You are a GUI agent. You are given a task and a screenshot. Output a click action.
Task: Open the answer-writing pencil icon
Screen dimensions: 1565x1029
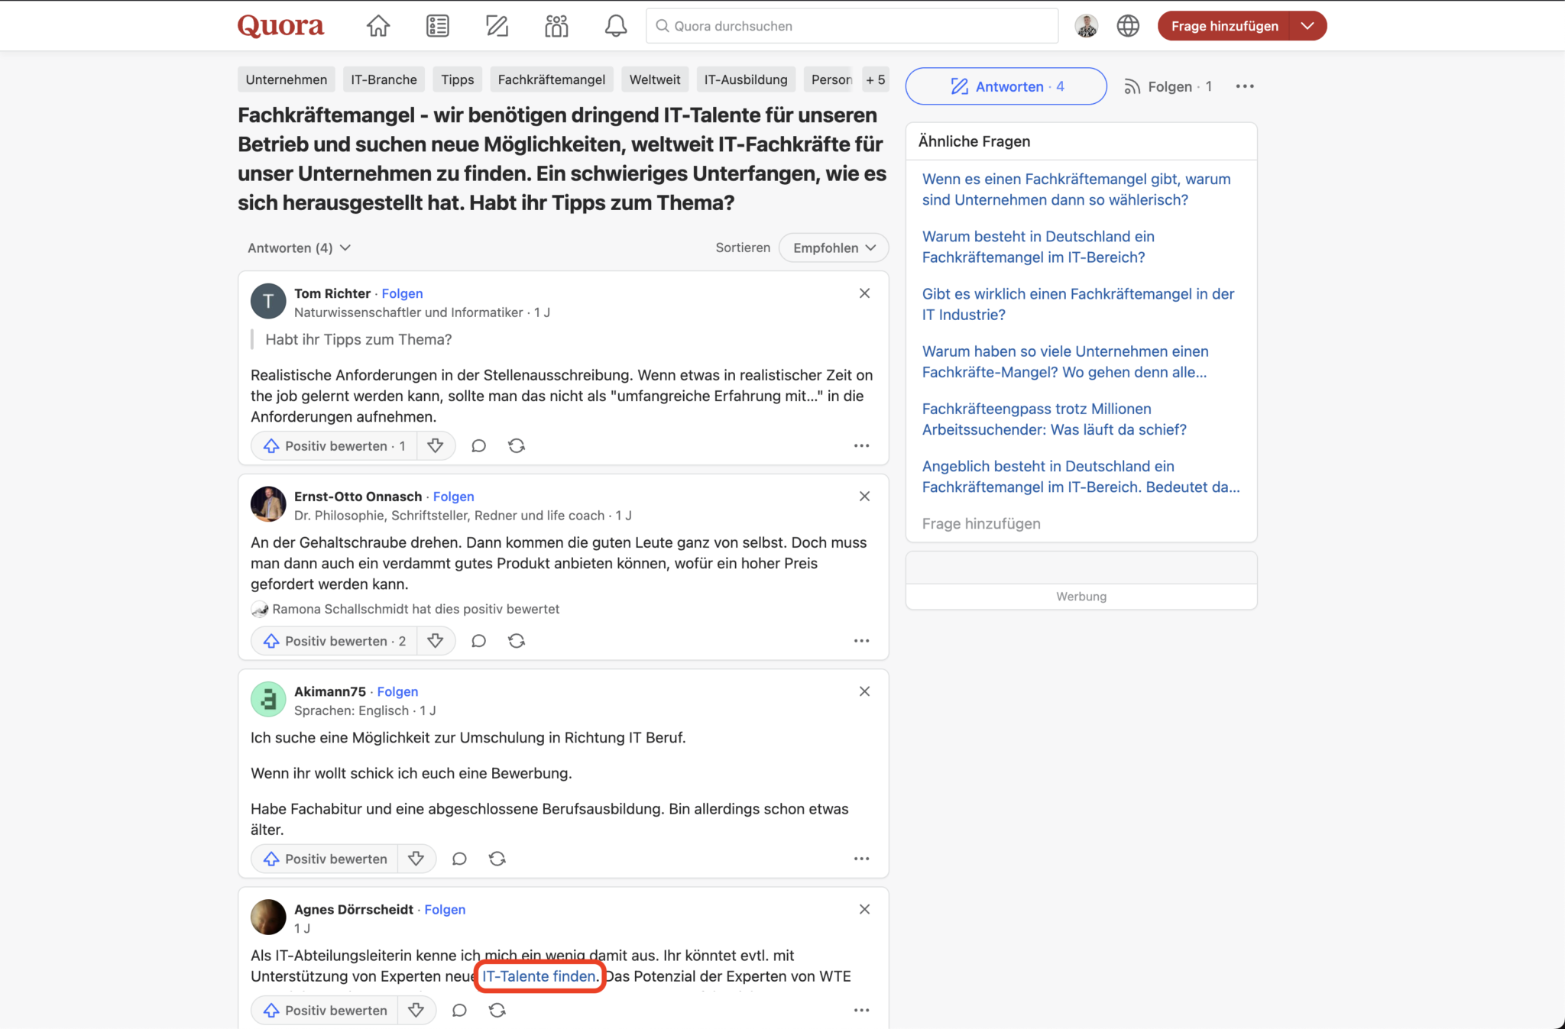click(x=497, y=25)
